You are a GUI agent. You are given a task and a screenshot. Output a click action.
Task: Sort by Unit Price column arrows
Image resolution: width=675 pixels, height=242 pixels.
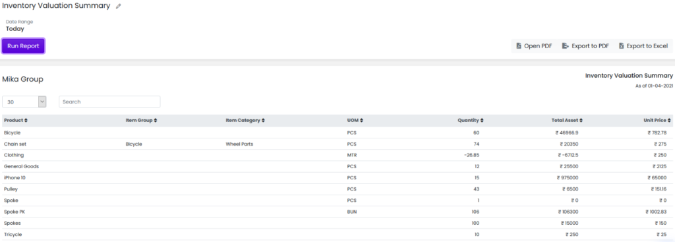click(x=670, y=121)
